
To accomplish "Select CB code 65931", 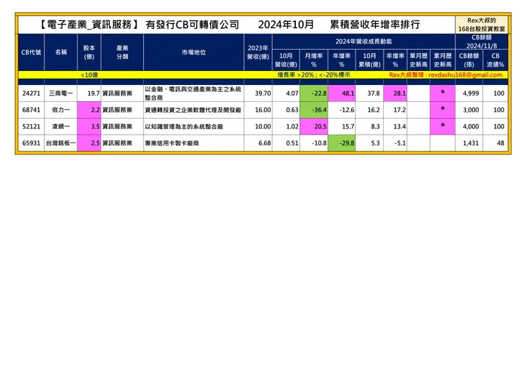I will (x=31, y=143).
